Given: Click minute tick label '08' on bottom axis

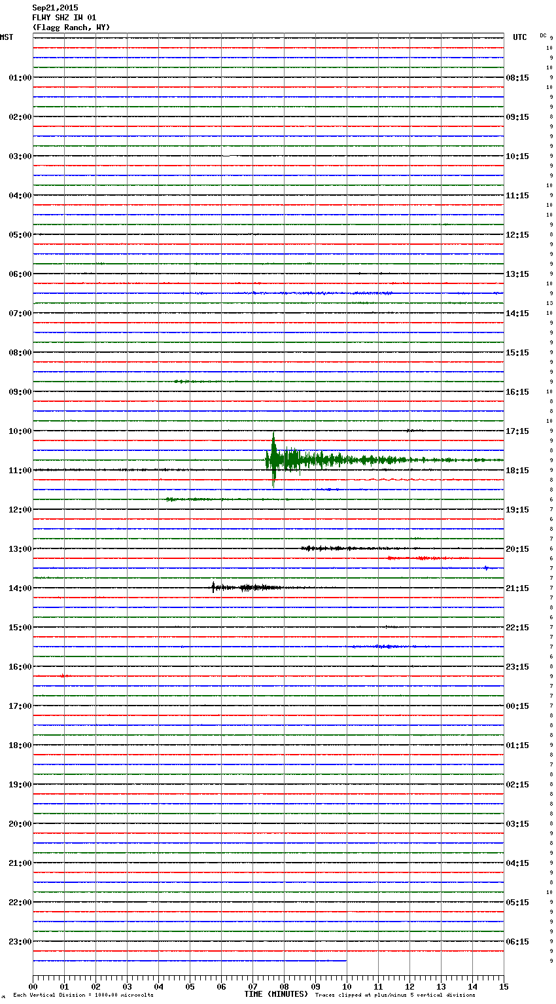Looking at the screenshot, I should pos(284,986).
